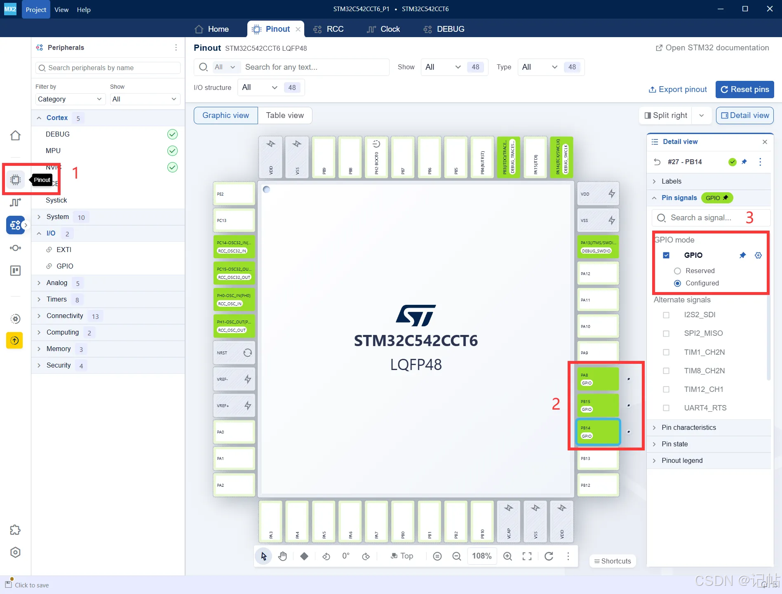
Task: Open the Pinout sidebar icon
Action: tap(15, 180)
